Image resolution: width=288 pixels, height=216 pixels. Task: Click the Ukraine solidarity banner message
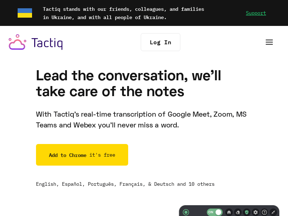coord(123,13)
